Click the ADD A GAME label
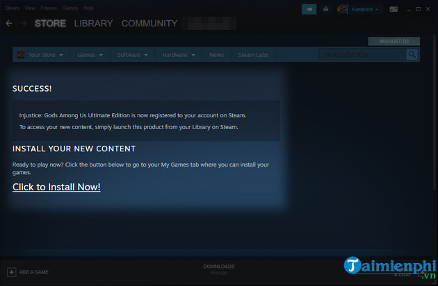This screenshot has width=438, height=286. [x=34, y=272]
